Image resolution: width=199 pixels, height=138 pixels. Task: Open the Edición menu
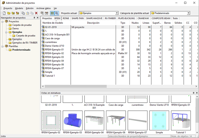30,8
